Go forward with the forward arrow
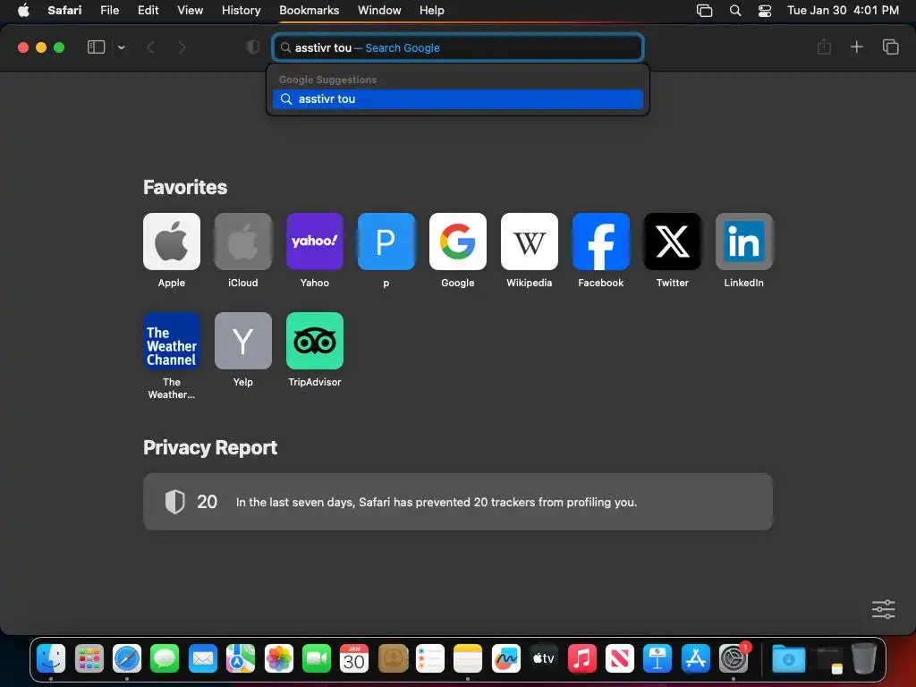The image size is (916, 687). [182, 47]
